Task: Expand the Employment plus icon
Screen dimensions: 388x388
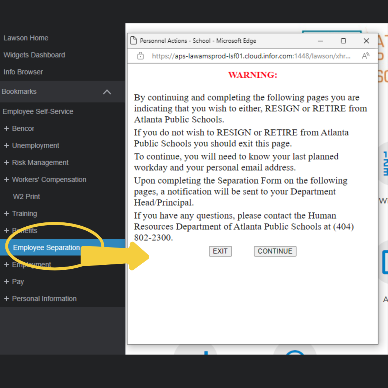Action: pos(7,264)
